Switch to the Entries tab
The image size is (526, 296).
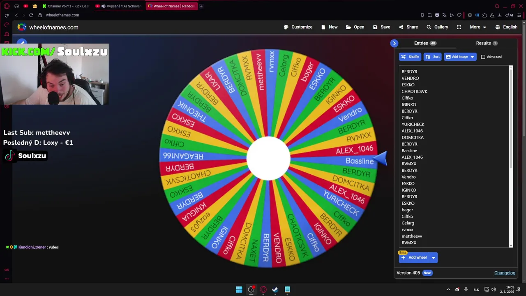tap(425, 43)
